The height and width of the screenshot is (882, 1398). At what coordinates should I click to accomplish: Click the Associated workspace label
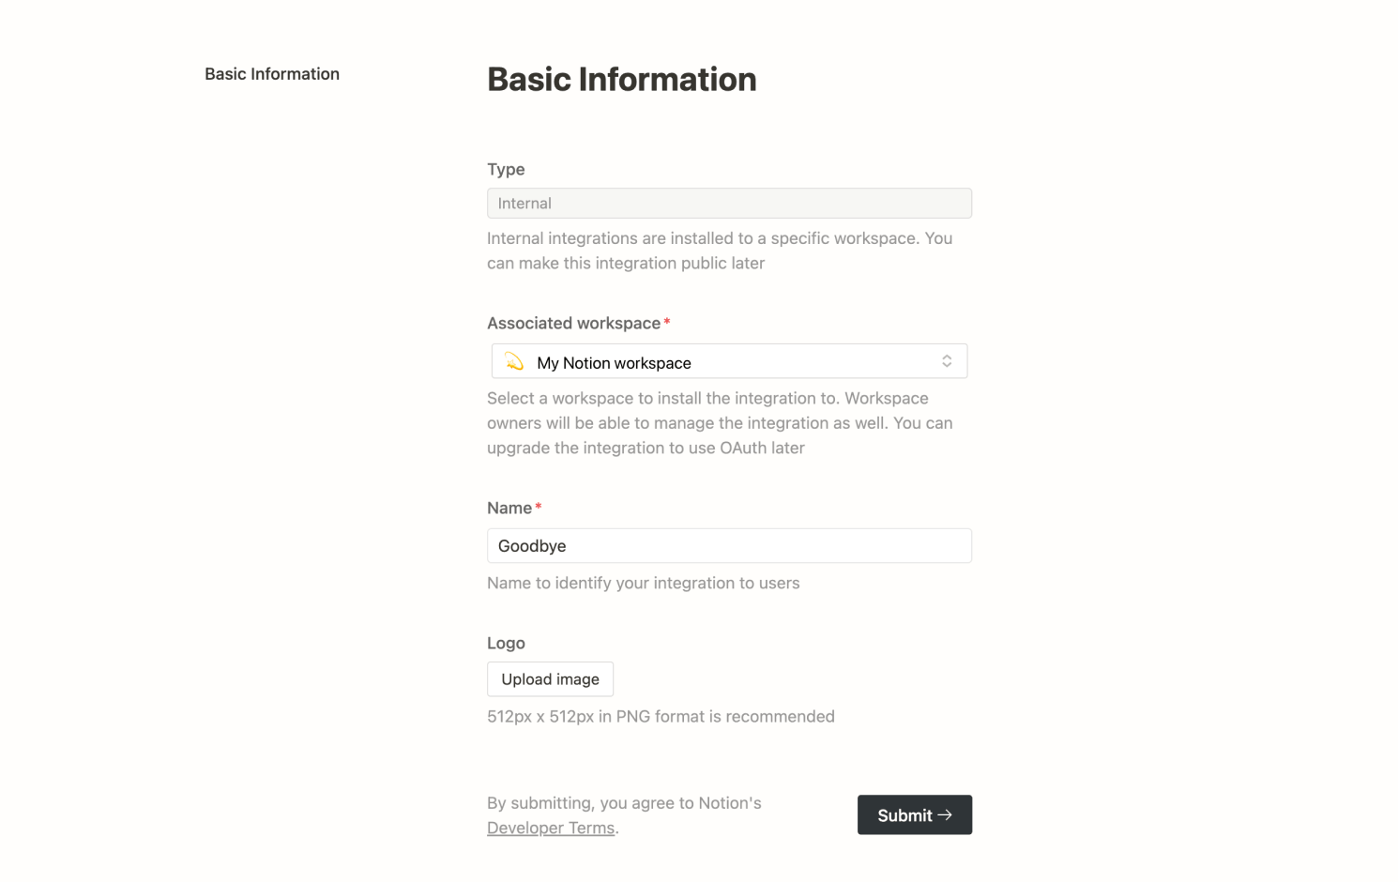[x=573, y=323]
